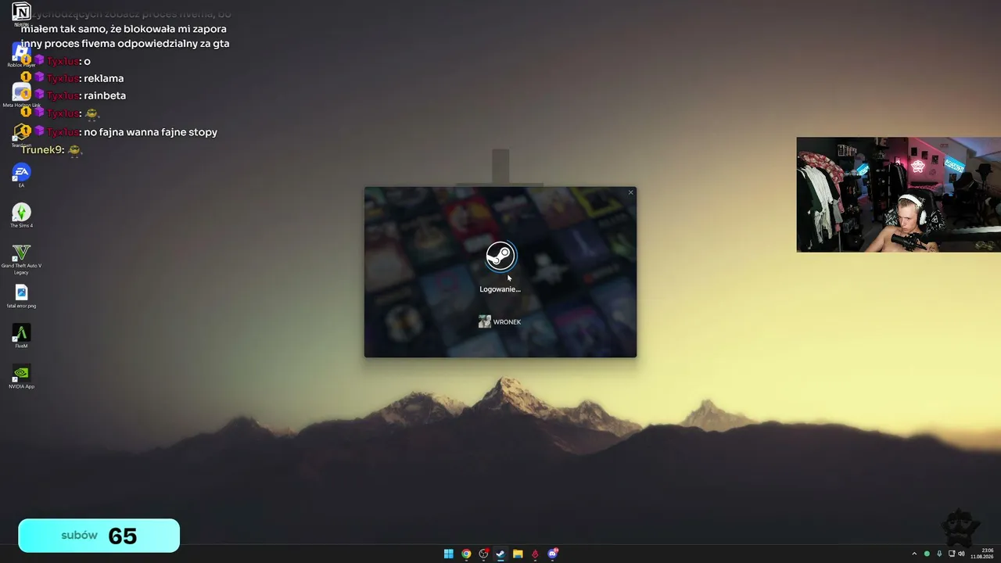Click the Steam logo in login window
The height and width of the screenshot is (563, 1001).
coord(500,256)
